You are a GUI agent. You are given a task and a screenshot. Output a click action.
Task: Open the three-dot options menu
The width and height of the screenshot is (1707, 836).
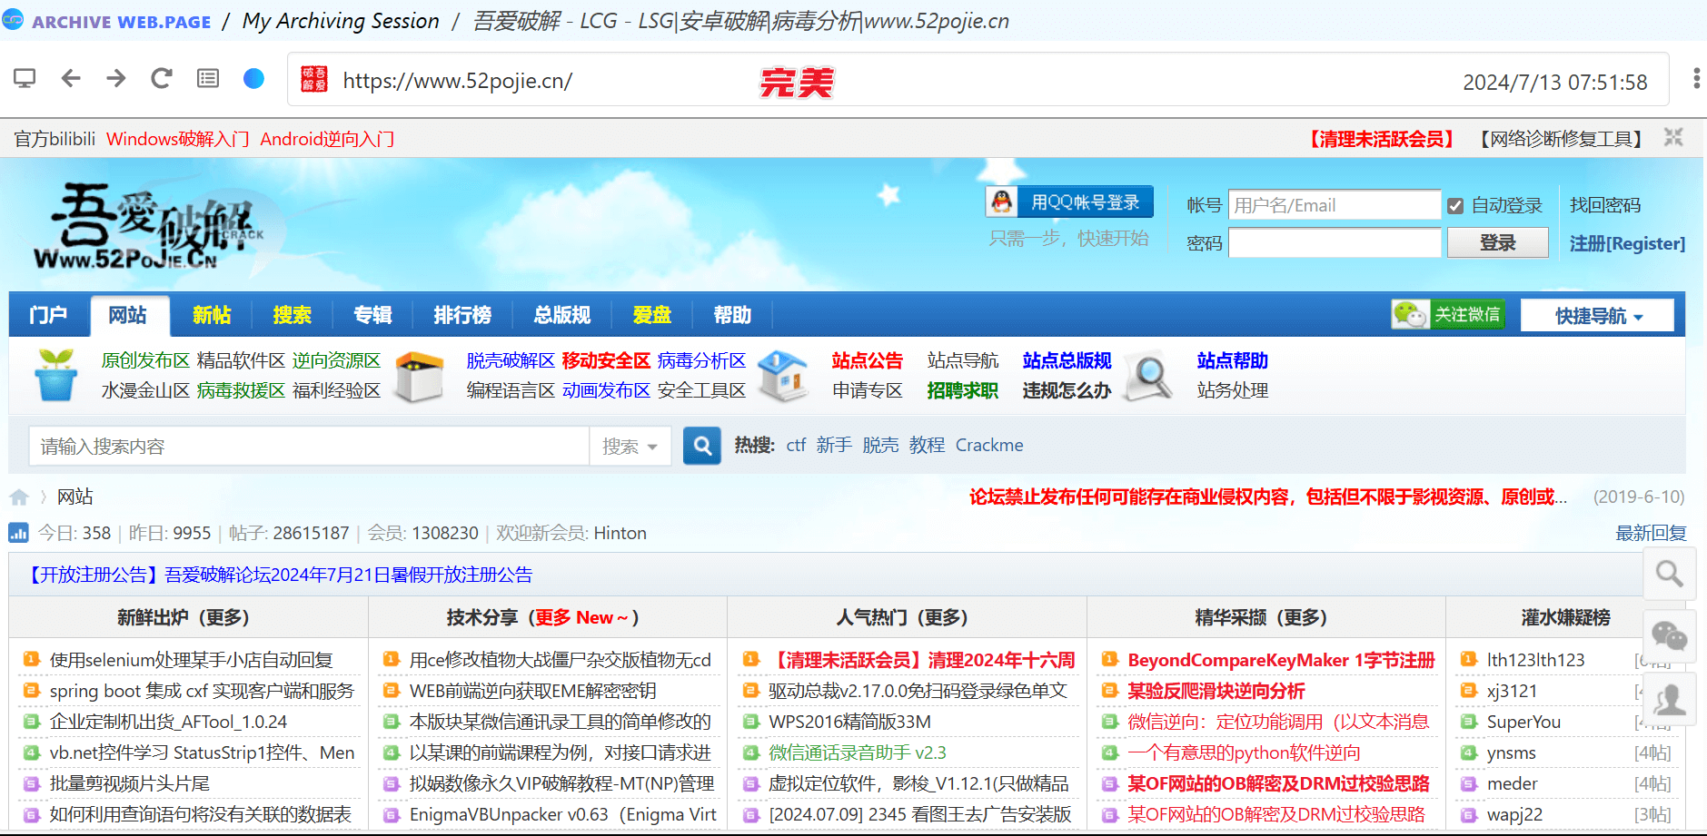1695,79
